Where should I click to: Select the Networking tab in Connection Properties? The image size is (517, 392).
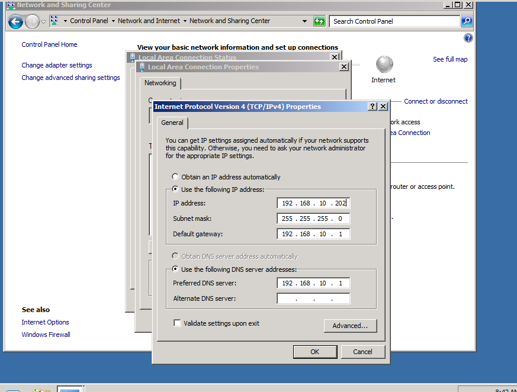pyautogui.click(x=160, y=83)
